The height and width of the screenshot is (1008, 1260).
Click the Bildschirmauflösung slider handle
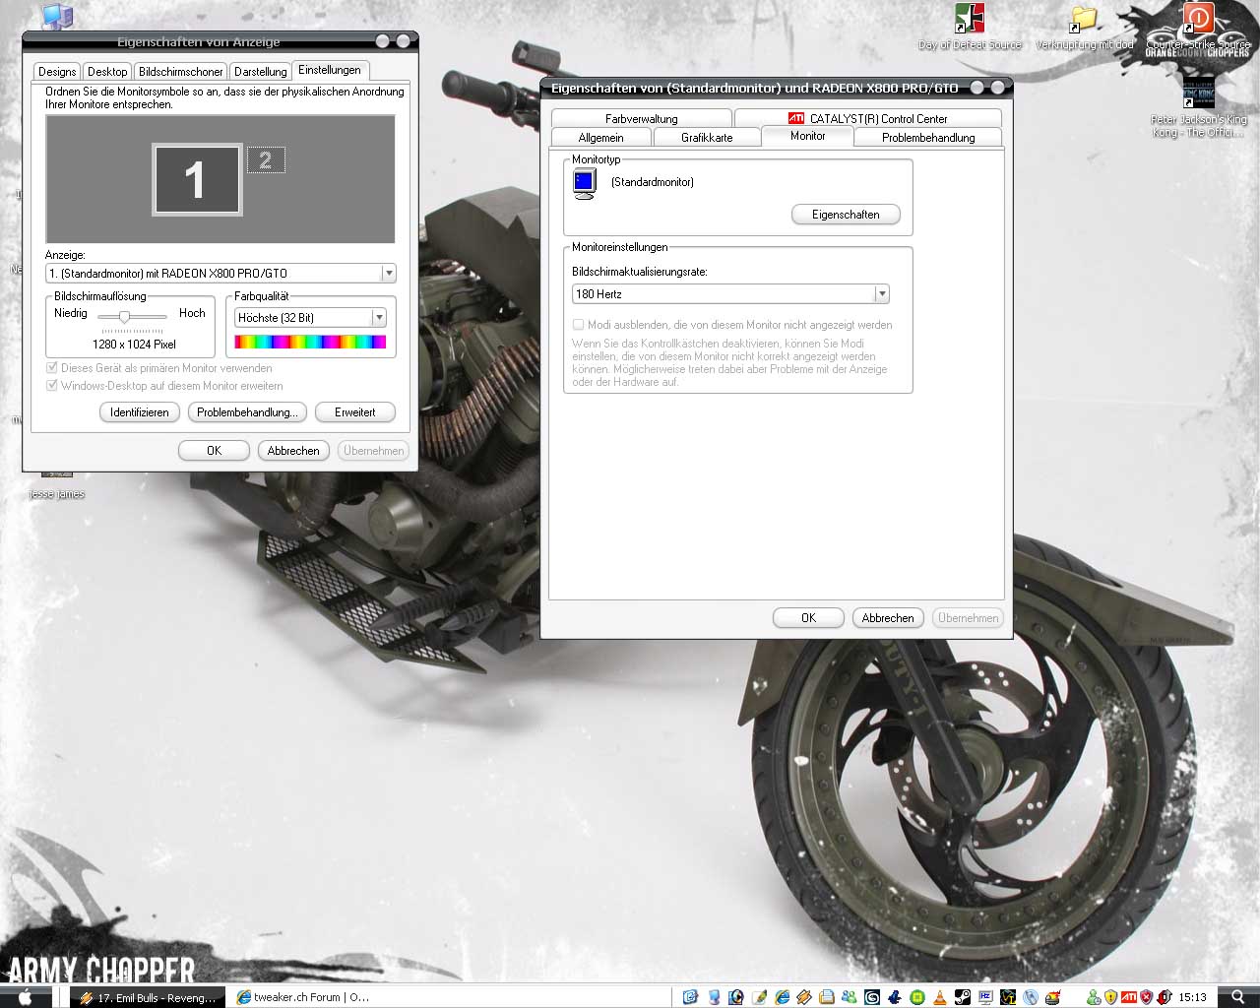tap(125, 316)
